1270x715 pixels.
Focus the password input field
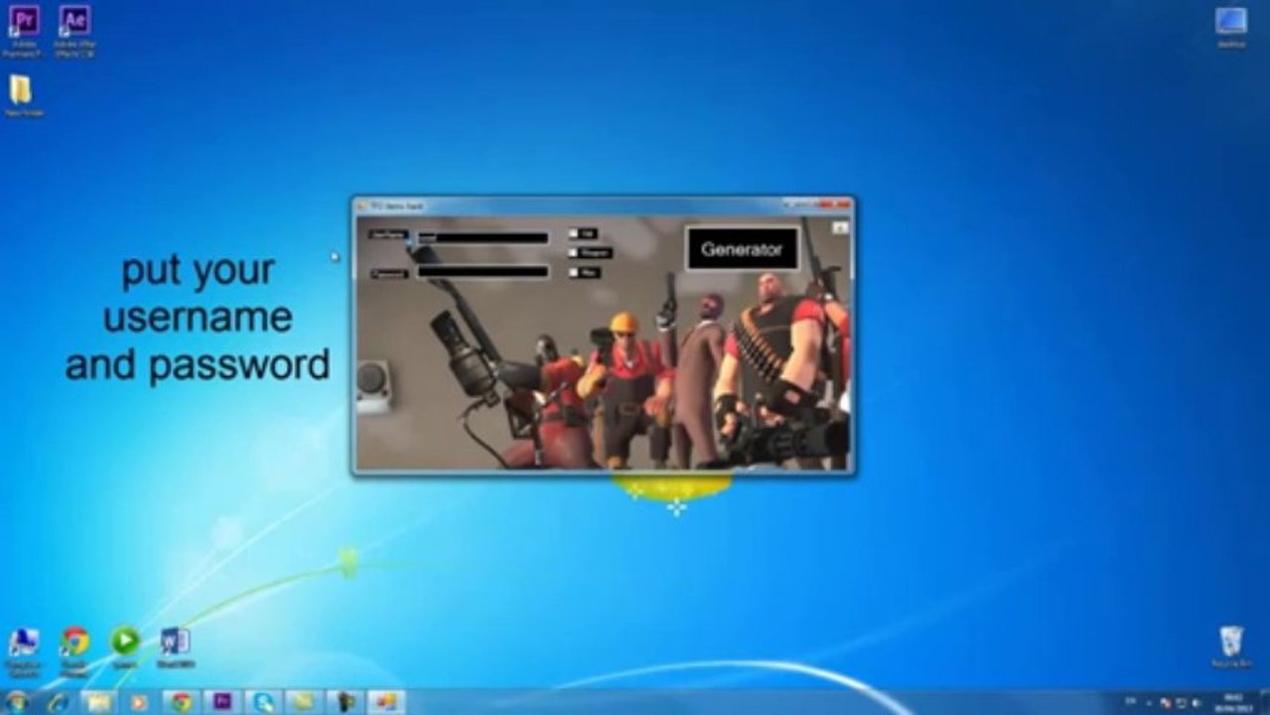(483, 271)
